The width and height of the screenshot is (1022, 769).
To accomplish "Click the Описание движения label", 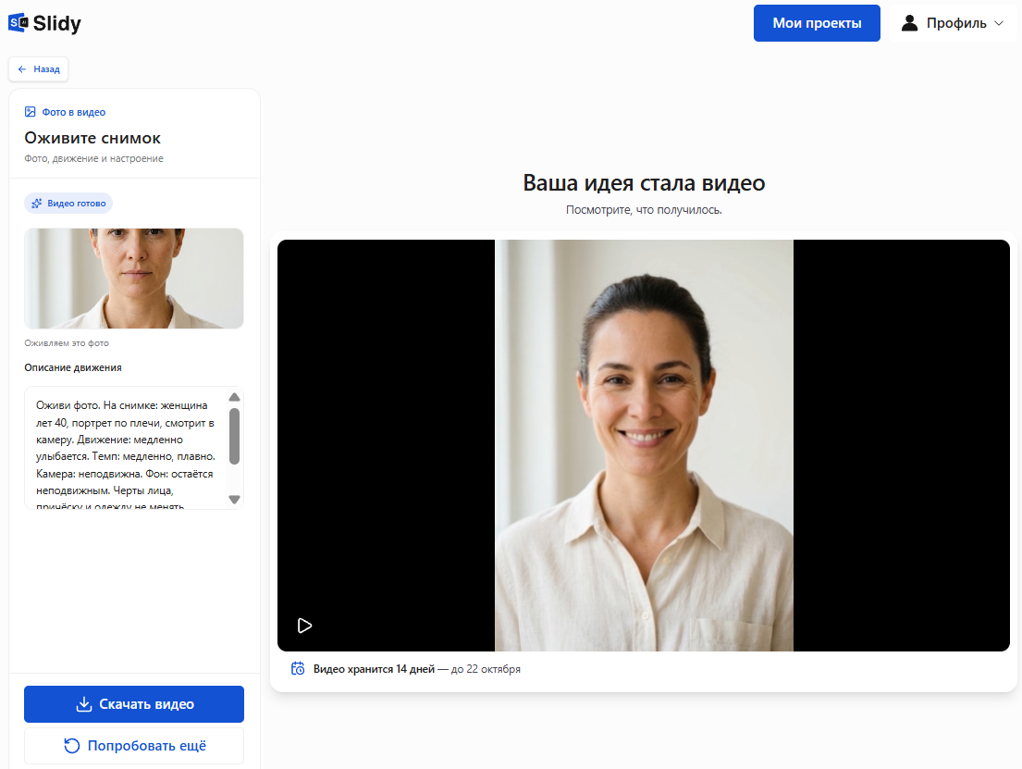I will (x=73, y=368).
